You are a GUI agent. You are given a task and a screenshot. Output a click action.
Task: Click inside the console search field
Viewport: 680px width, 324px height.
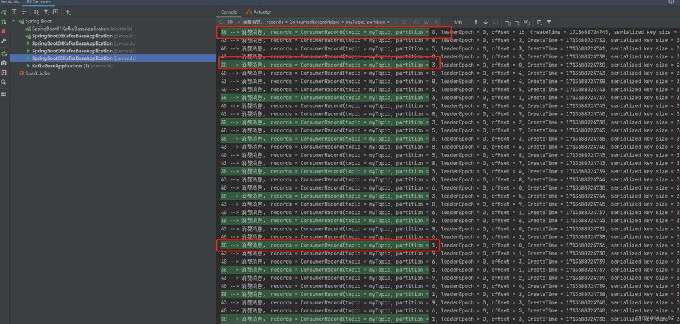click(308, 22)
